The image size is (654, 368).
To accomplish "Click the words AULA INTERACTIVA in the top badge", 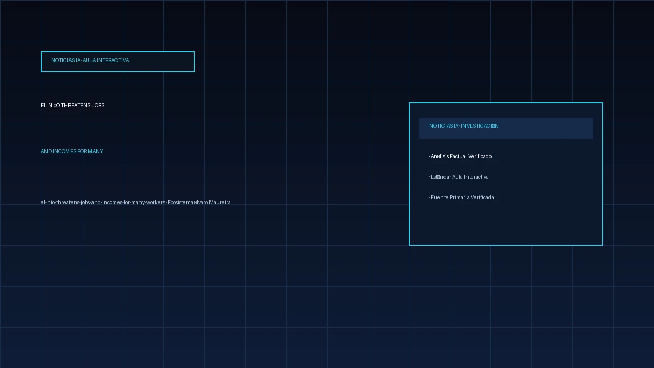I will coord(106,60).
